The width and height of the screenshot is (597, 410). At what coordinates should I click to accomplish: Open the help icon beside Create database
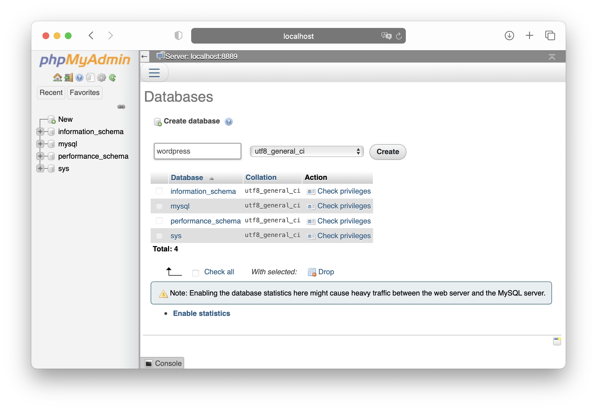229,121
